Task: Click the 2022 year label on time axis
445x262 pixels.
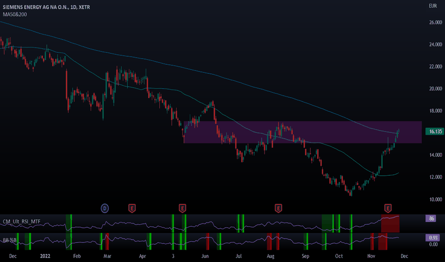Action: pyautogui.click(x=45, y=256)
